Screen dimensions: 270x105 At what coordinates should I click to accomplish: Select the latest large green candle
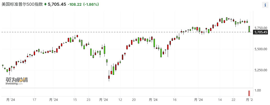pos(249,29)
